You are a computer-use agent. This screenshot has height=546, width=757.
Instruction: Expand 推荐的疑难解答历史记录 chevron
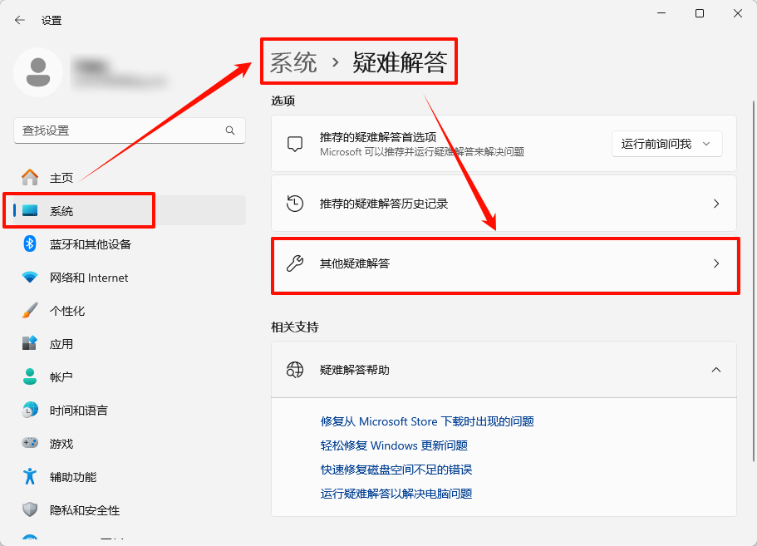(715, 204)
